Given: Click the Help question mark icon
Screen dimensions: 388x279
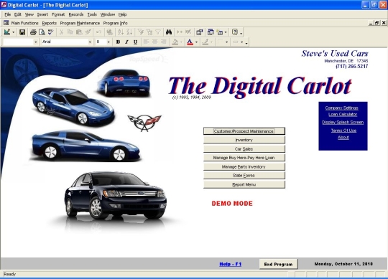Looking at the screenshot, I should (235, 32).
